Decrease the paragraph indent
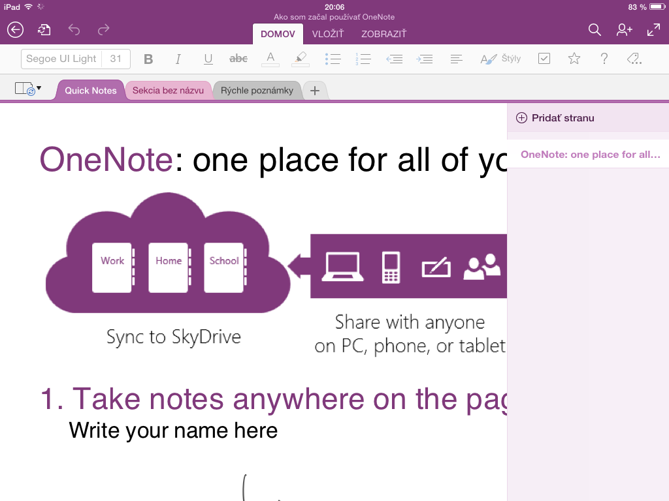 click(x=394, y=59)
